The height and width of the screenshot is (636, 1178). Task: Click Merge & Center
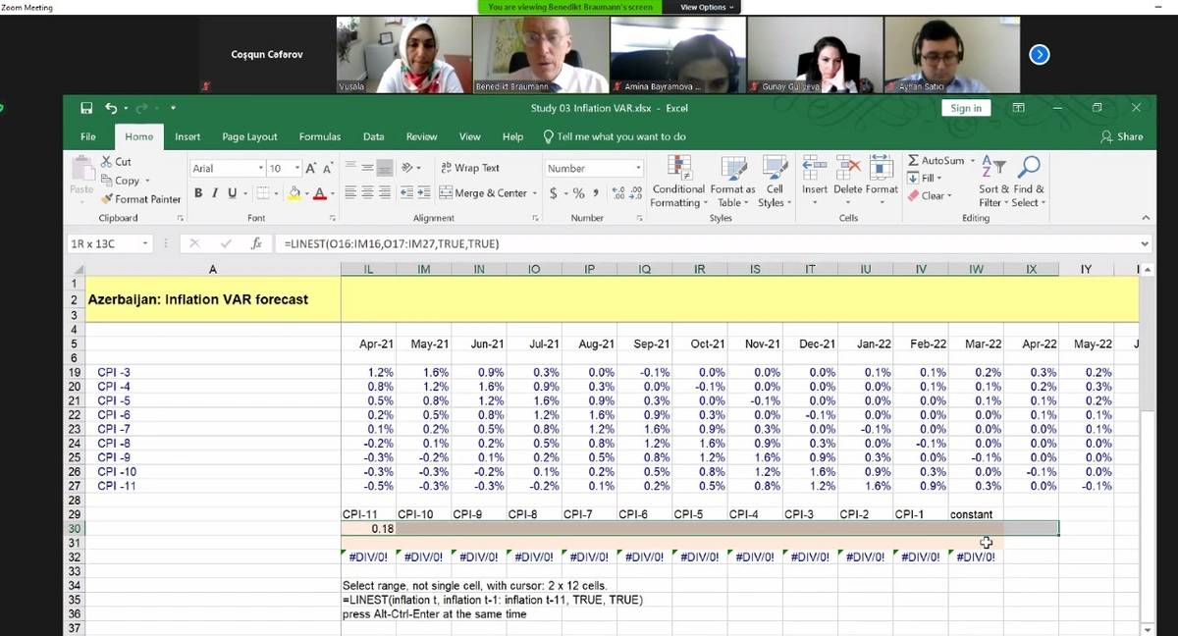click(483, 193)
